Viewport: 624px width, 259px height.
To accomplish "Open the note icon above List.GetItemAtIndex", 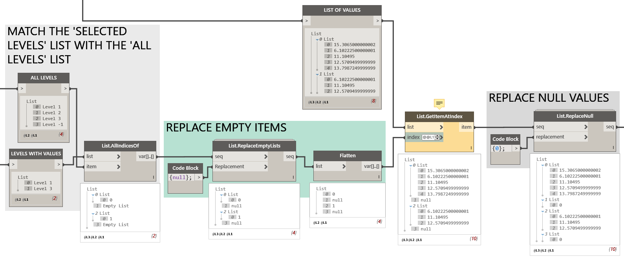I will 439,104.
